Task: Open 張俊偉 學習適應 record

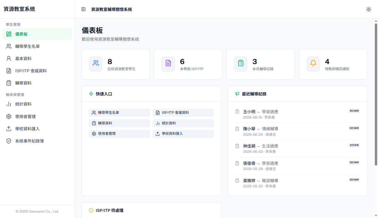Action: point(297,166)
